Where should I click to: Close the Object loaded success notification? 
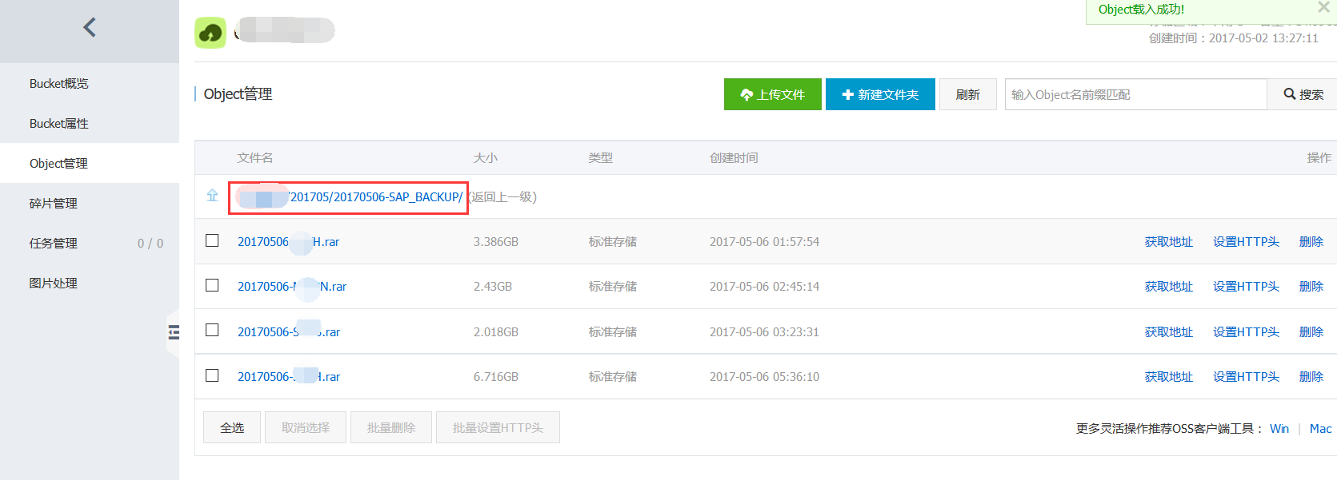pyautogui.click(x=1323, y=7)
